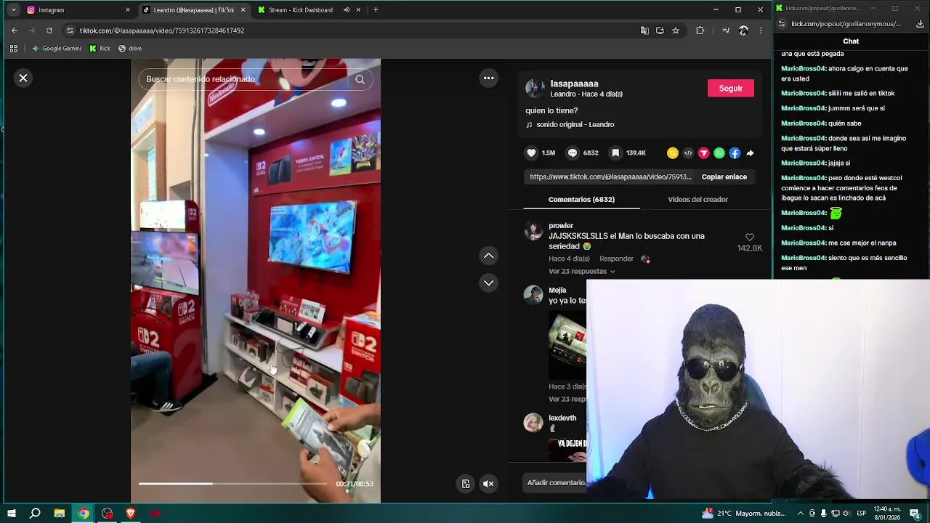The height and width of the screenshot is (523, 930).
Task: Open the Kick bookmark
Action: click(100, 49)
